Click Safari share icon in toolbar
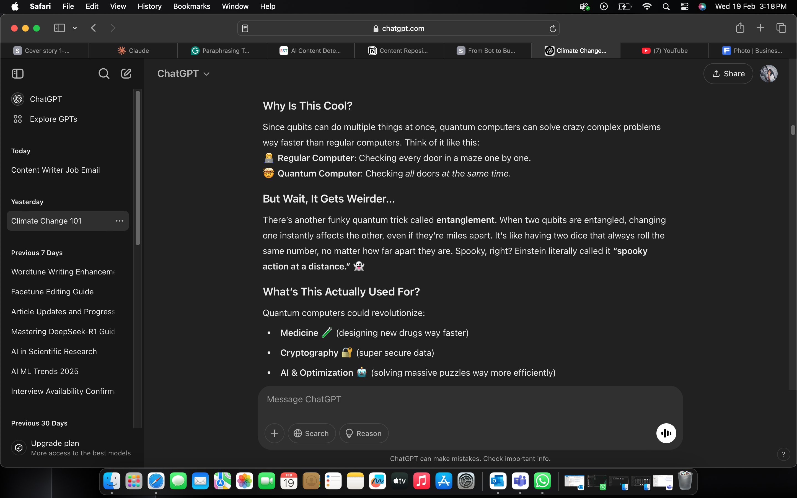This screenshot has height=498, width=797. click(740, 28)
